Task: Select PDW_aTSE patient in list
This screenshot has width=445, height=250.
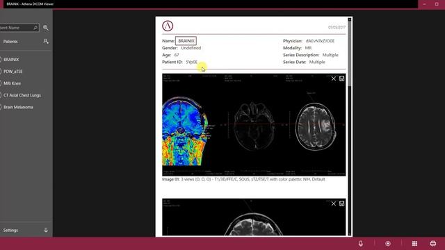Action: point(13,72)
